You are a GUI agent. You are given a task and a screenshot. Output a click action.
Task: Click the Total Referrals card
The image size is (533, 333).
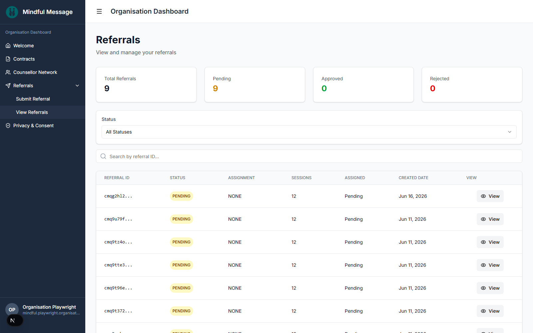point(146,85)
